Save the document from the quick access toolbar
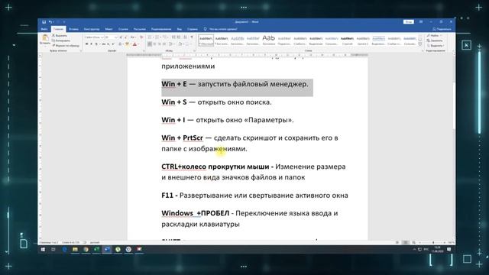The width and height of the screenshot is (489, 275). click(x=44, y=22)
